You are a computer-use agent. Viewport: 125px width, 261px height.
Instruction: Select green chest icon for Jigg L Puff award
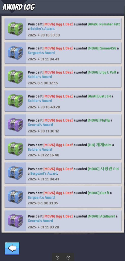[15, 77]
